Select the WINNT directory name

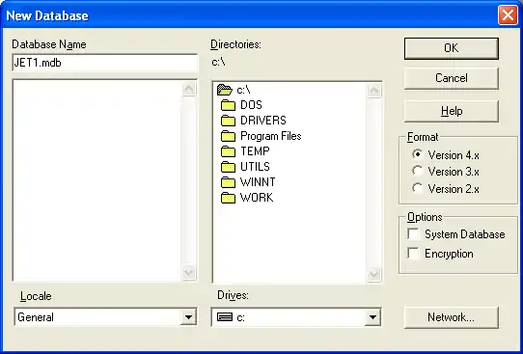258,182
